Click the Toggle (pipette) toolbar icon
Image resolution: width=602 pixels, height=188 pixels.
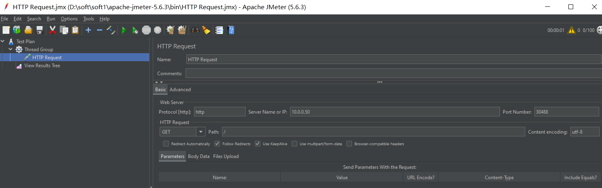(111, 30)
